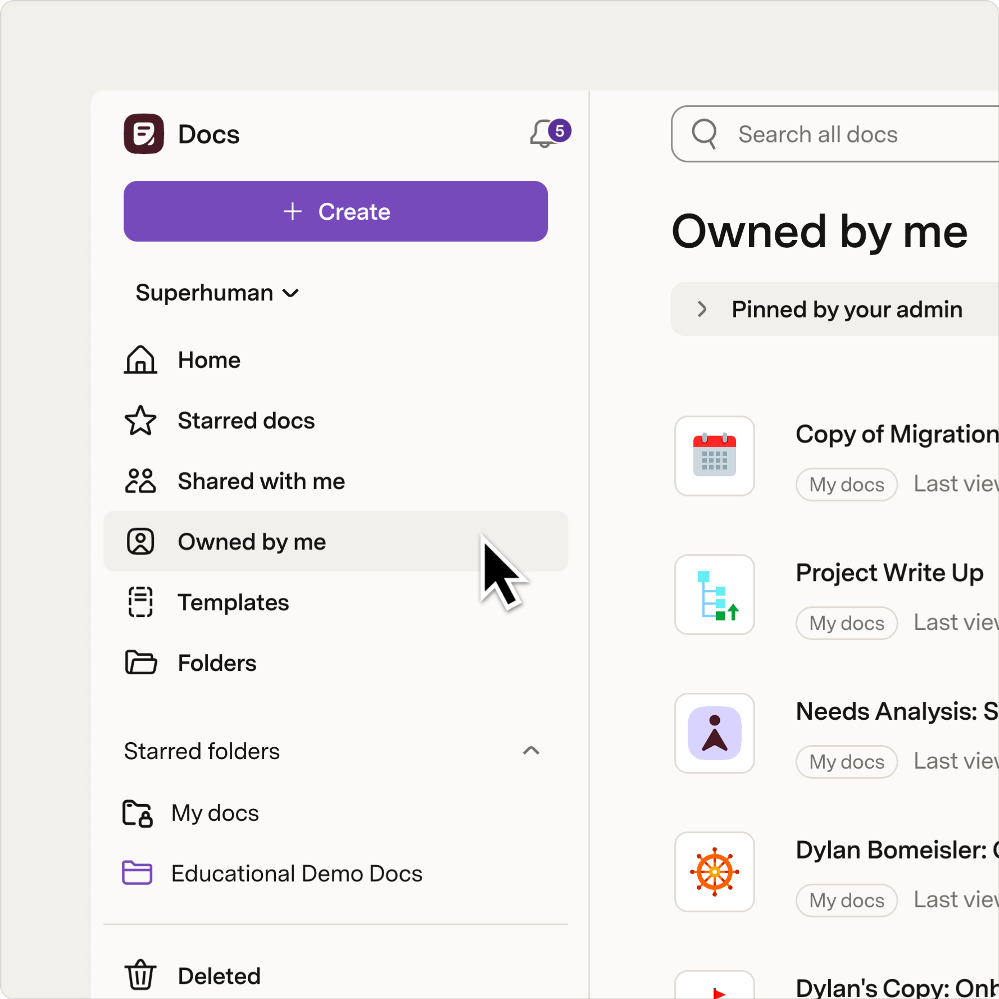
Task: Click the My docs tag under Copy of Migration
Action: click(847, 485)
